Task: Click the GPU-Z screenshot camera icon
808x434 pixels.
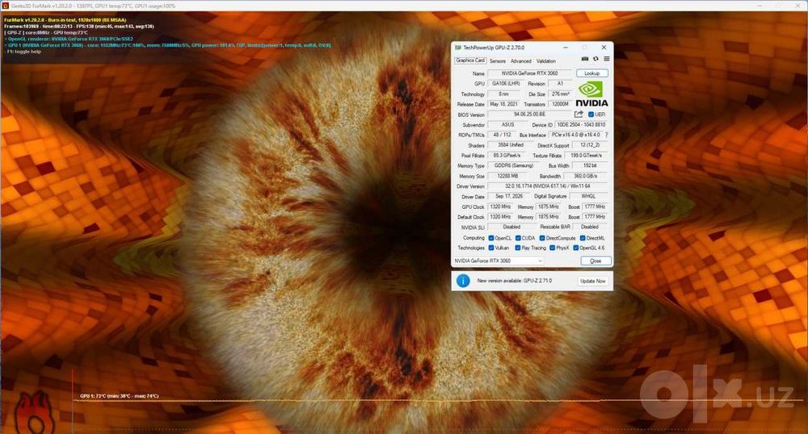Action: click(x=585, y=59)
